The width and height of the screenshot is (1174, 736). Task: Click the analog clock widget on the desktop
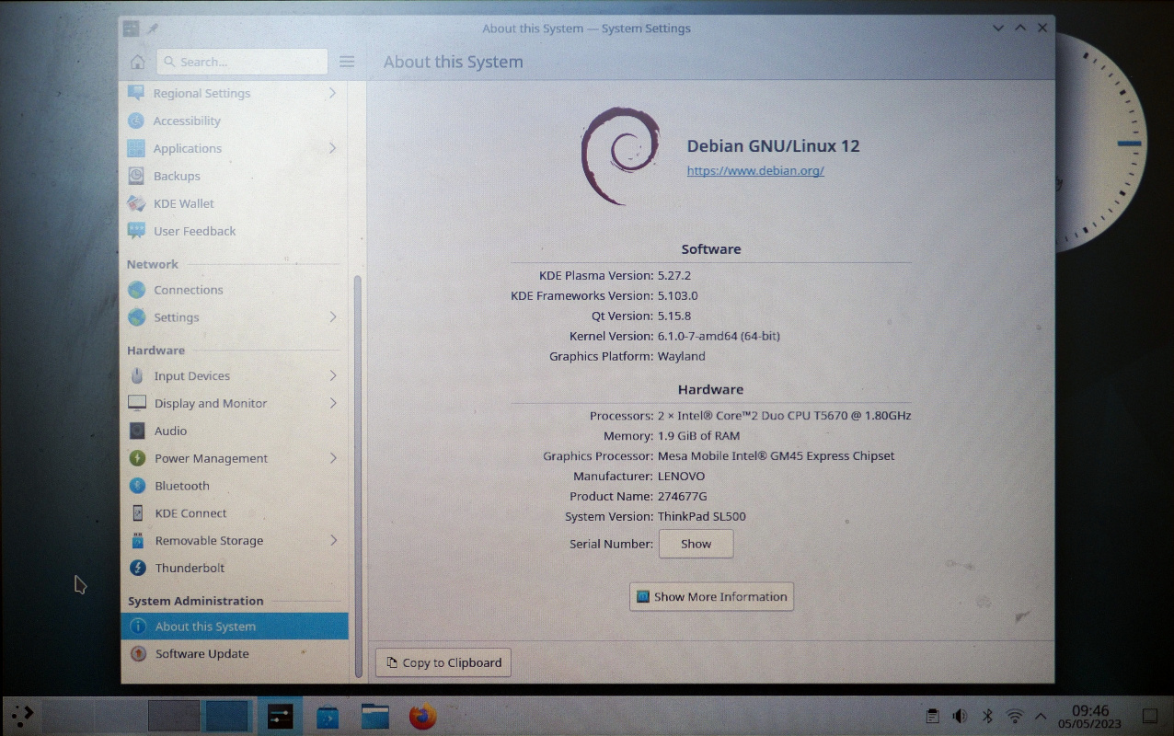pyautogui.click(x=1099, y=144)
